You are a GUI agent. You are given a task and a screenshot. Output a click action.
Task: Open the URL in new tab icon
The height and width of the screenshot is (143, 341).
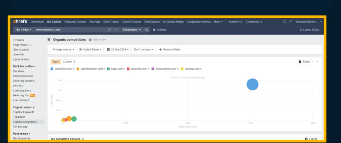pyautogui.click(x=109, y=30)
